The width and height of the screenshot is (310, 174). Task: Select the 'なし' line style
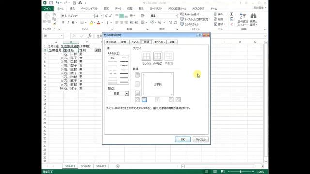click(x=113, y=58)
